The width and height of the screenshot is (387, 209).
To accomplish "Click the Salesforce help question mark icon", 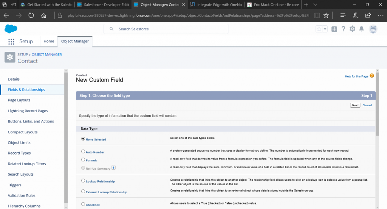I will (343, 29).
